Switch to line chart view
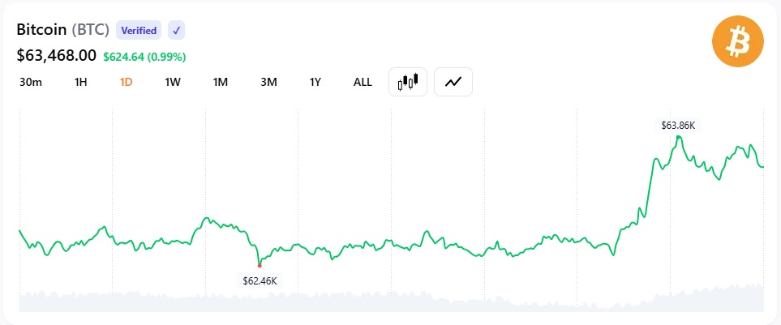 click(453, 82)
